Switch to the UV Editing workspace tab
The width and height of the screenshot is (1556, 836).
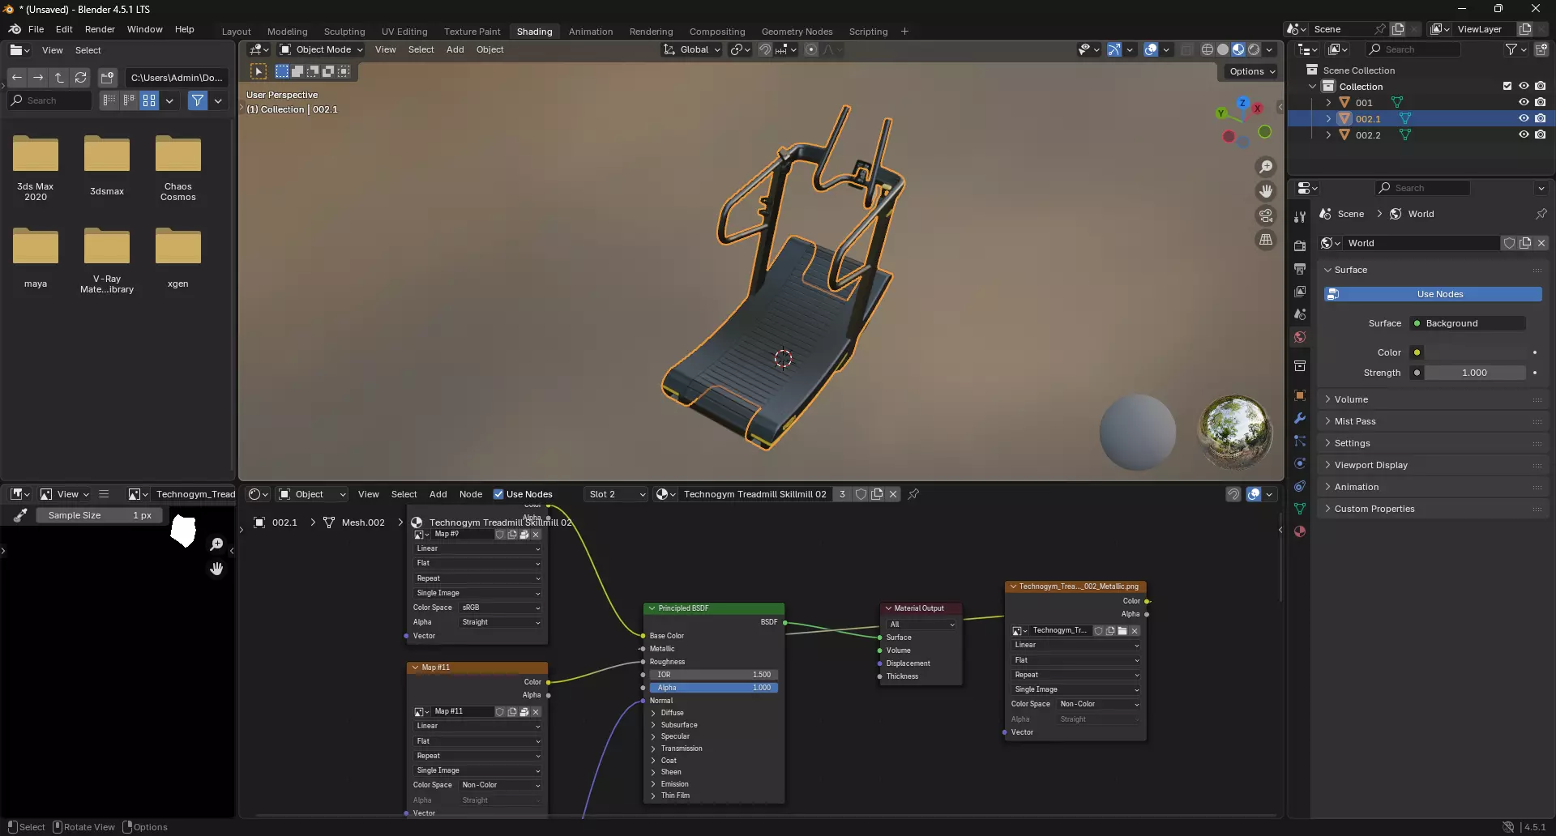(x=404, y=32)
